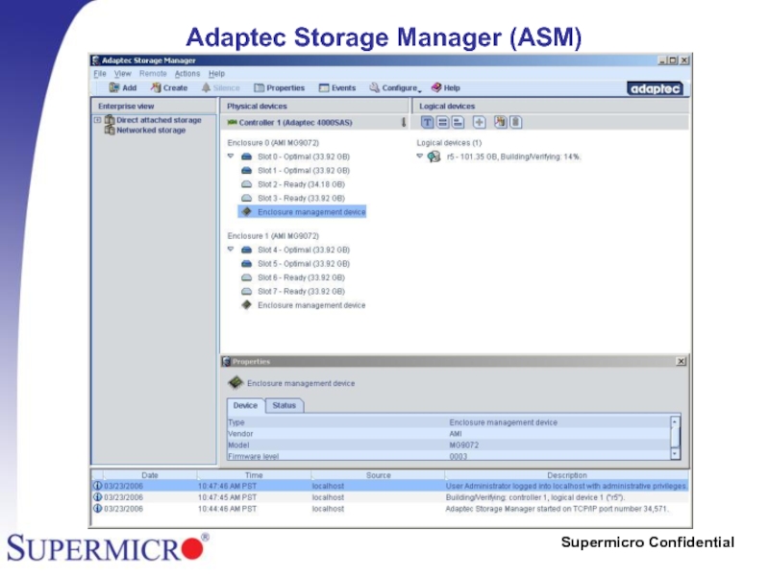Click the Vendor value AMI

click(x=456, y=434)
